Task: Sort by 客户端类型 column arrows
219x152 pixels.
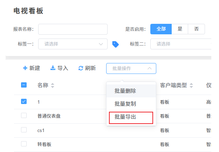Action: coord(192,85)
